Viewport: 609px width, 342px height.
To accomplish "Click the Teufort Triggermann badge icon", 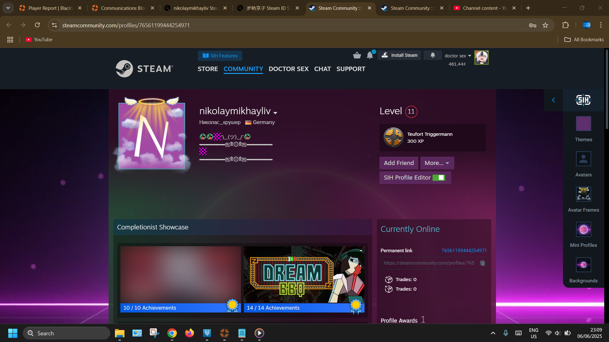I will 393,137.
